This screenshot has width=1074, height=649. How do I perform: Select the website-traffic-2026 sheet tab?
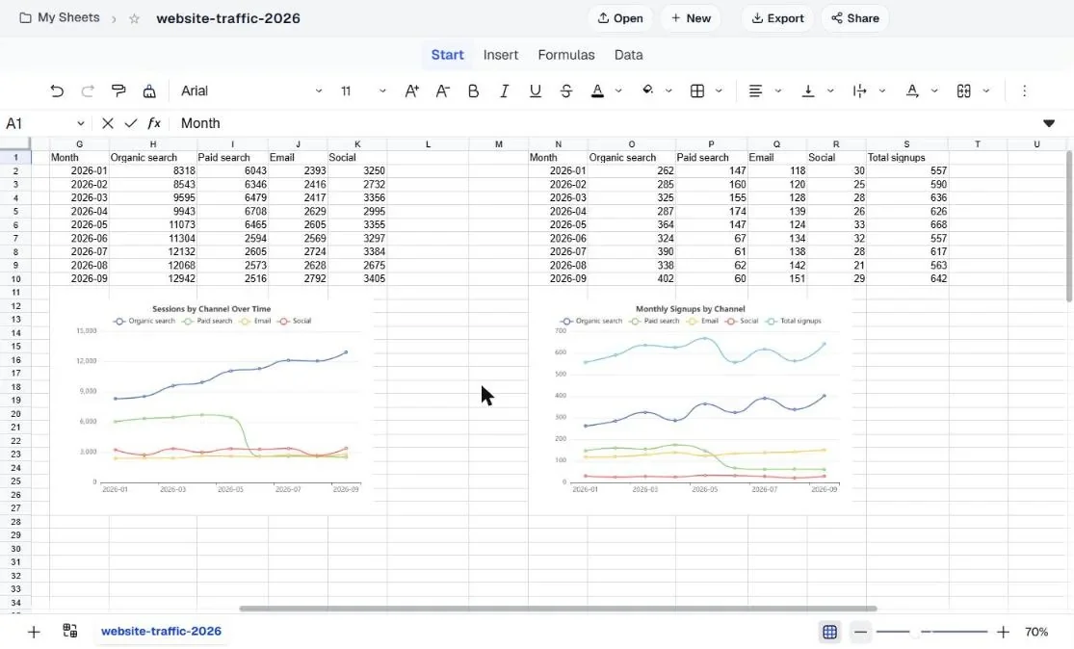point(161,632)
